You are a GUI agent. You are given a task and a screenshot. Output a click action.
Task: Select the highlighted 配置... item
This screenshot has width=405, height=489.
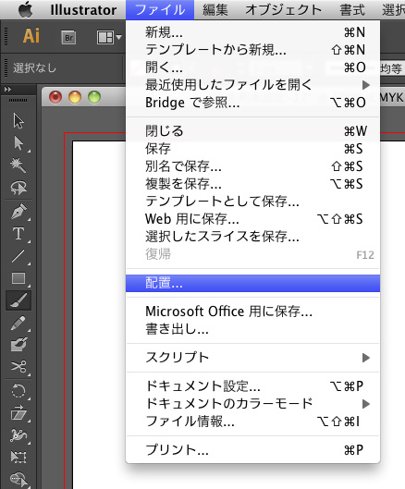[252, 283]
